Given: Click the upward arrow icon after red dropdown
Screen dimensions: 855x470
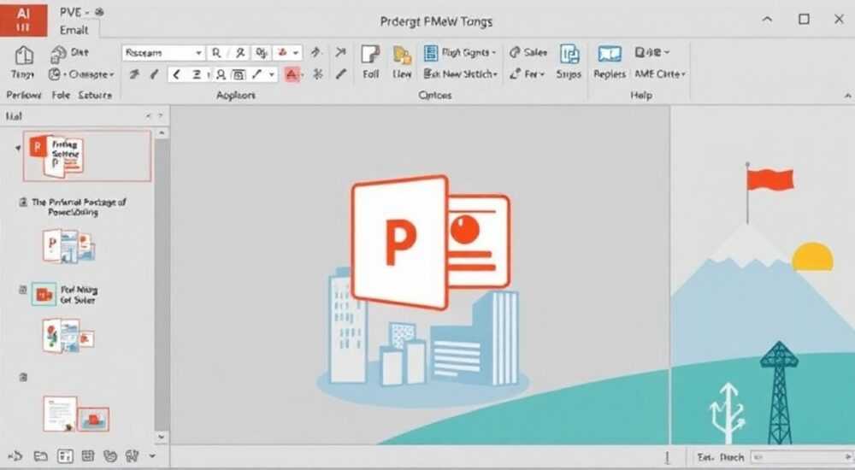Looking at the screenshot, I should 315,52.
